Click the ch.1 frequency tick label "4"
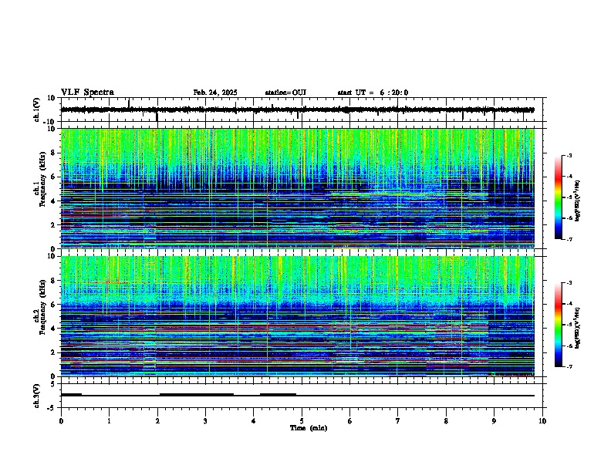Screen dimensions: 611x472 [x=53, y=201]
